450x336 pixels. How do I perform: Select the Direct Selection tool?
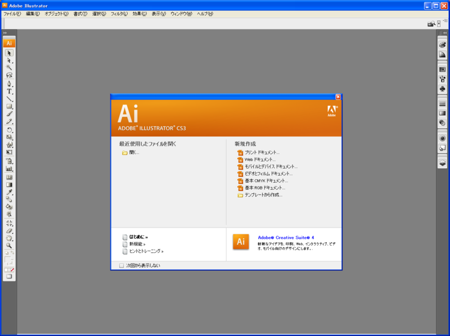point(9,61)
